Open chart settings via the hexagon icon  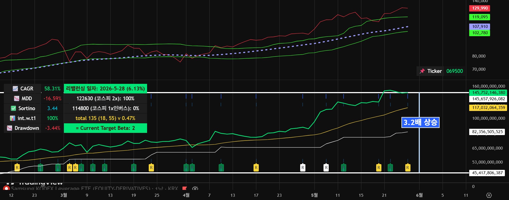[489, 195]
